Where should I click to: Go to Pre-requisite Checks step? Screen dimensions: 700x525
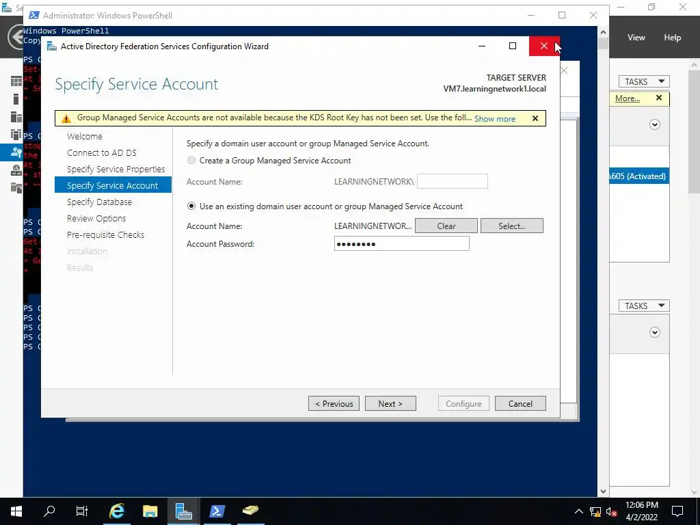(105, 235)
